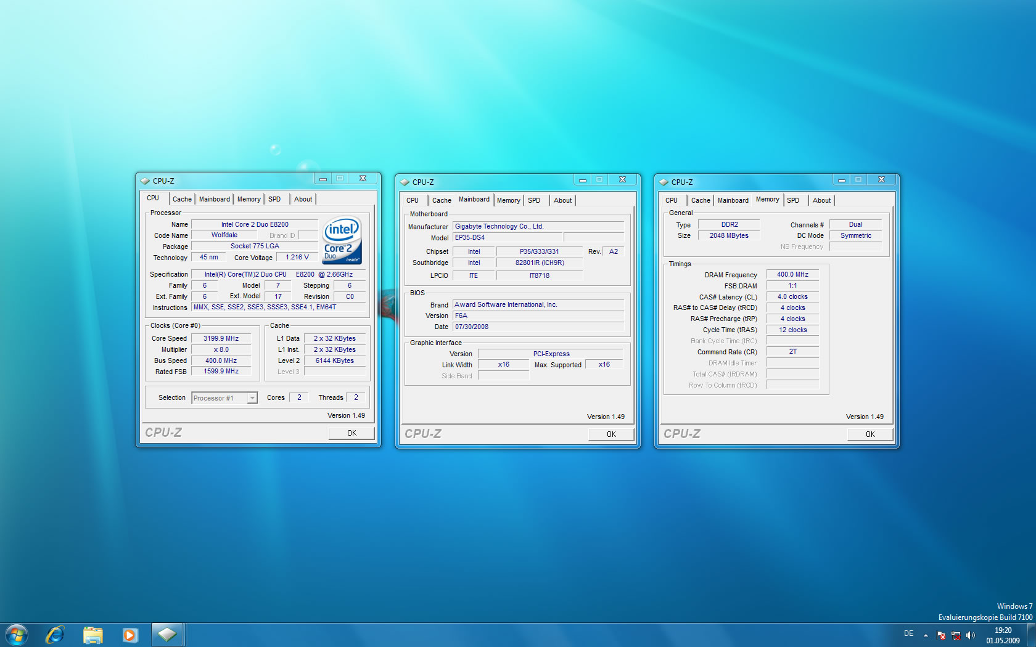
Task: Click the manufacturer 'Gigabyte Technology Co., Ltd.'
Action: point(538,226)
